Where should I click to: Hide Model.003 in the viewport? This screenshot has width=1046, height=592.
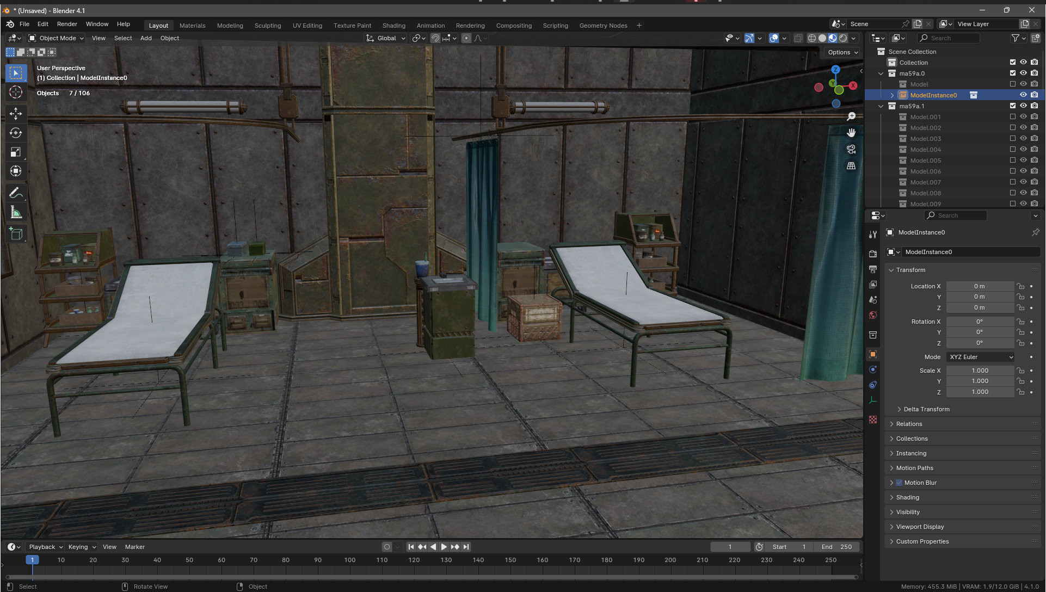tap(1023, 138)
